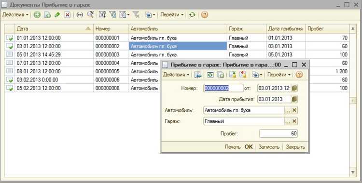
Task: Click posted status icon of document 000000008
Action: [x=10, y=88]
